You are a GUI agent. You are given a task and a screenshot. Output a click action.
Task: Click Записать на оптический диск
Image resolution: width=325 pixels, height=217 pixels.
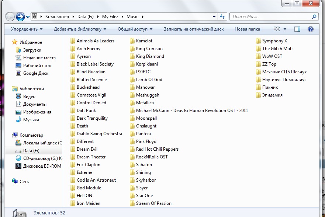(x=194, y=29)
